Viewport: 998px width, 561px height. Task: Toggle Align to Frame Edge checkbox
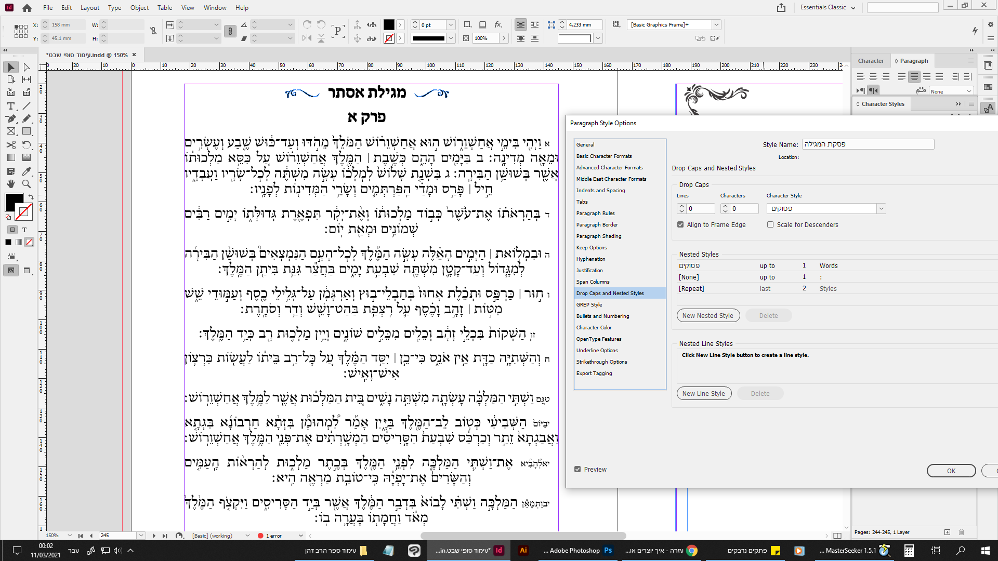click(x=680, y=224)
